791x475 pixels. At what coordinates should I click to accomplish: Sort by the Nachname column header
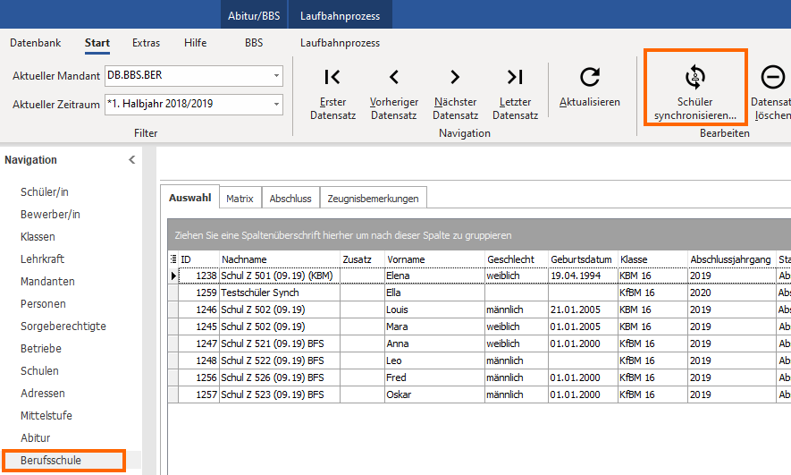280,259
